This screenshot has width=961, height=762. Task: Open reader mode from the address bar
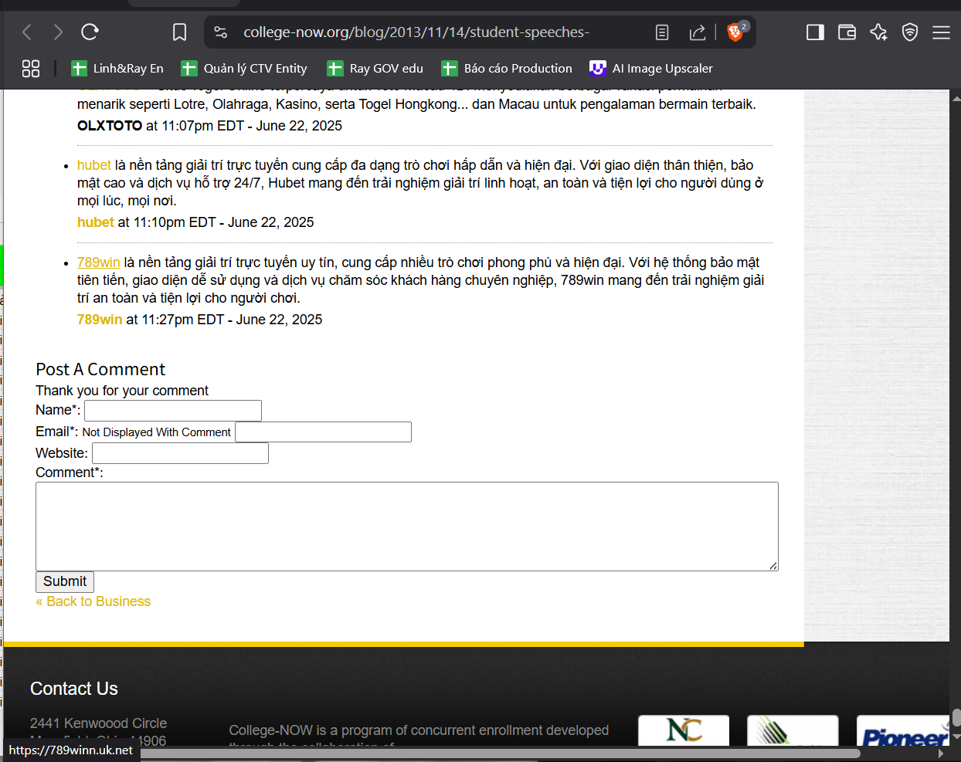pyautogui.click(x=662, y=32)
